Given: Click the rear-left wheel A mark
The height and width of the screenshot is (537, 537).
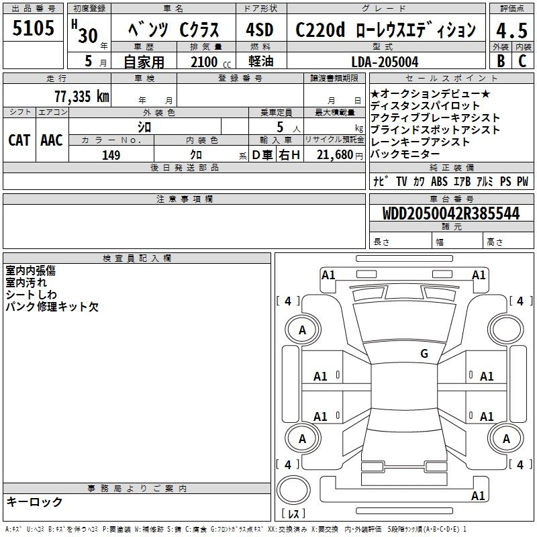Looking at the screenshot, I should point(303,438).
